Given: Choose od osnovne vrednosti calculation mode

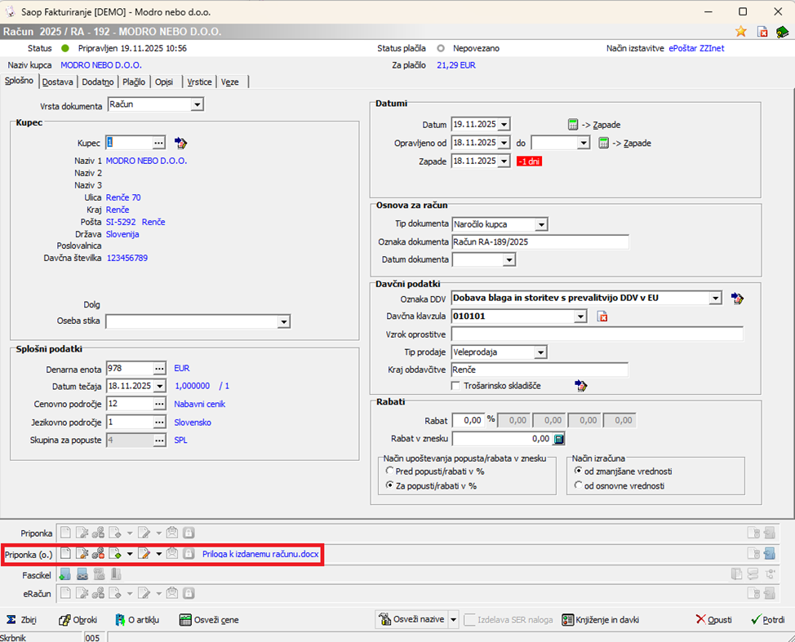Looking at the screenshot, I should (x=578, y=485).
